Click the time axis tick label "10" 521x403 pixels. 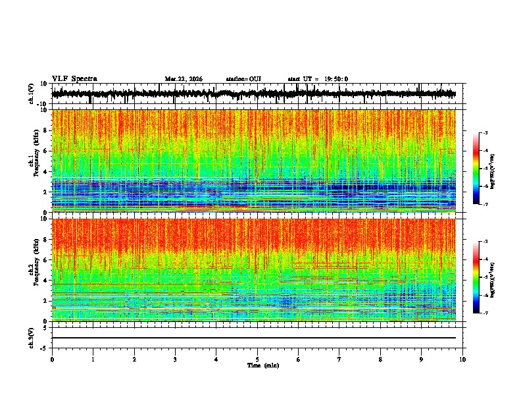(462, 360)
